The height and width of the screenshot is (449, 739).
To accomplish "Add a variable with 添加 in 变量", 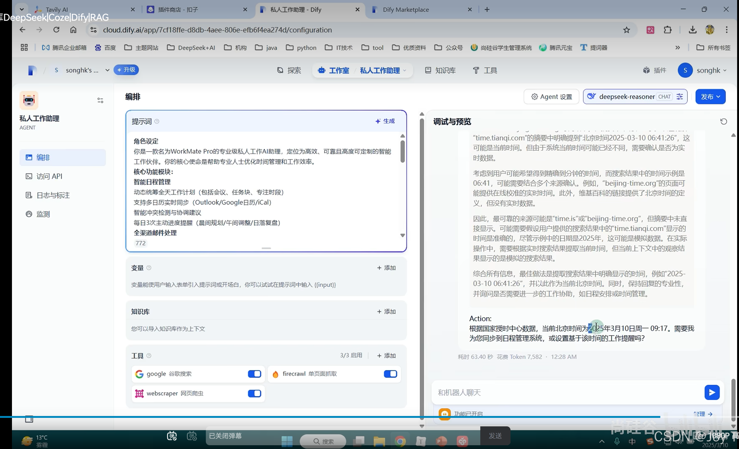I will (386, 268).
